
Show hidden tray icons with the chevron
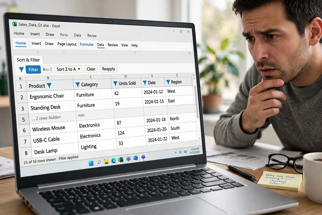click(176, 153)
